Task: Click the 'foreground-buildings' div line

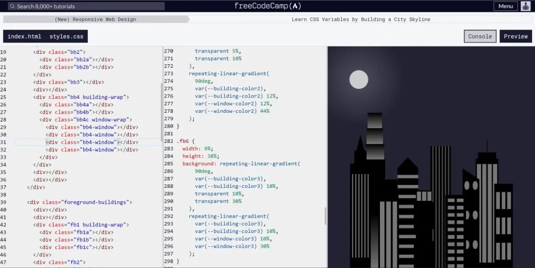Action: pos(79,202)
